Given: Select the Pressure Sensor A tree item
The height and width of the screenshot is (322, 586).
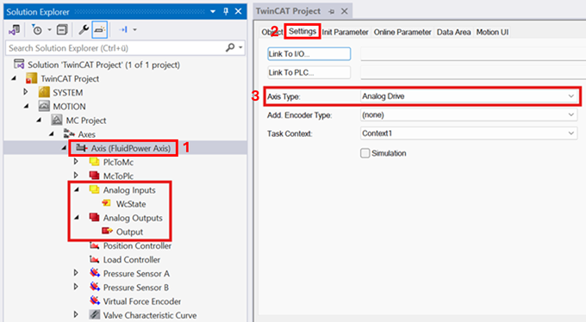Looking at the screenshot, I should click(x=136, y=274).
